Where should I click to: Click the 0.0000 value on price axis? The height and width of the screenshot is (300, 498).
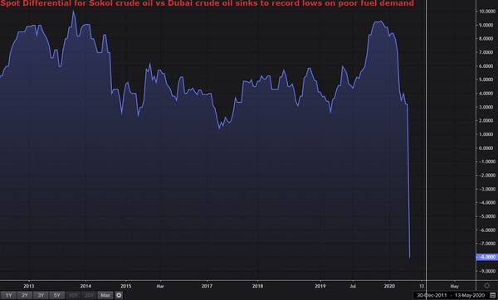[487, 148]
